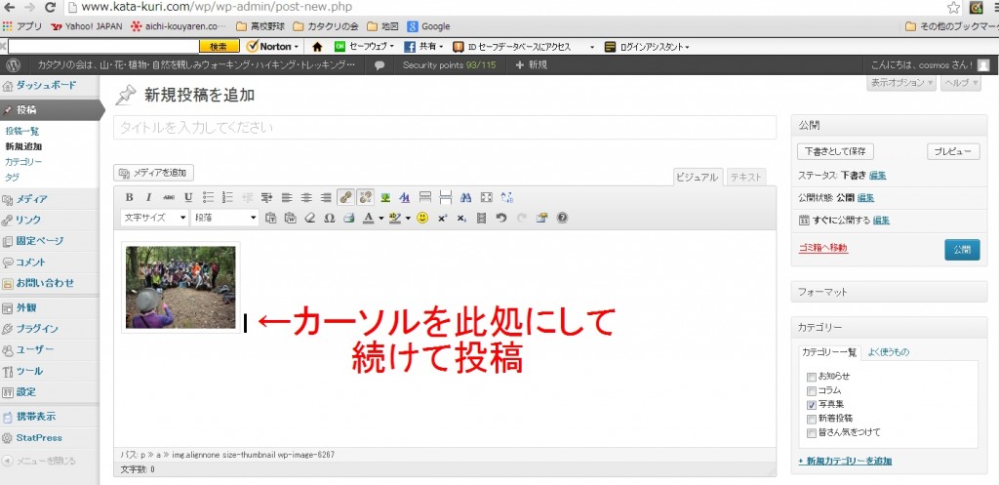The height and width of the screenshot is (485, 999).
Task: Tick the コラム category checkbox
Action: click(812, 390)
